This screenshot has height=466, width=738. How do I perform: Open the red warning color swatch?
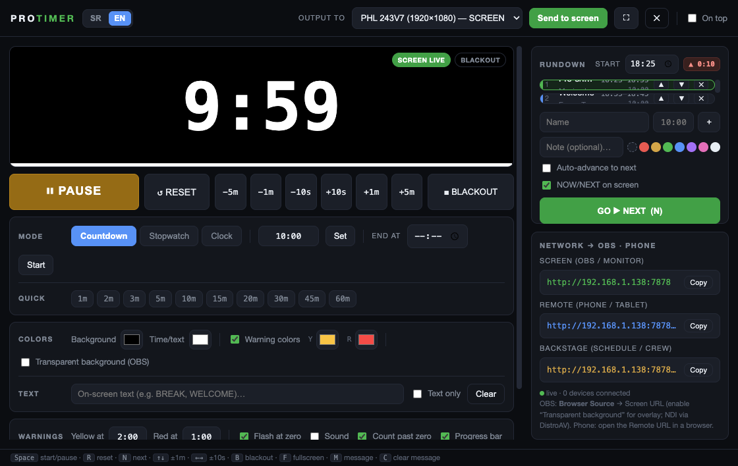tap(366, 340)
